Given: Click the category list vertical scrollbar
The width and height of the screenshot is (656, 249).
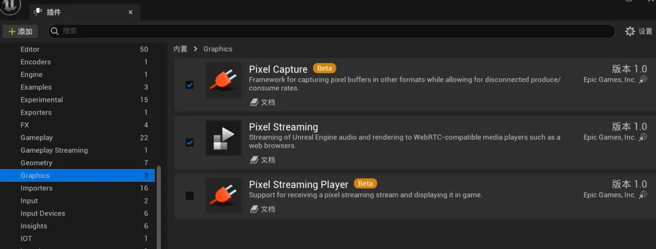Looking at the screenshot, I should pyautogui.click(x=159, y=207).
